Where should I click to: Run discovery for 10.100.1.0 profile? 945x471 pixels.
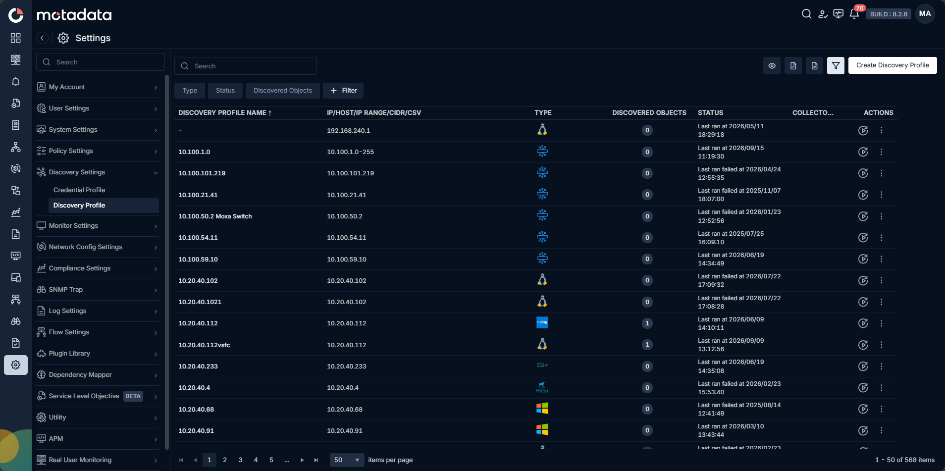click(863, 152)
